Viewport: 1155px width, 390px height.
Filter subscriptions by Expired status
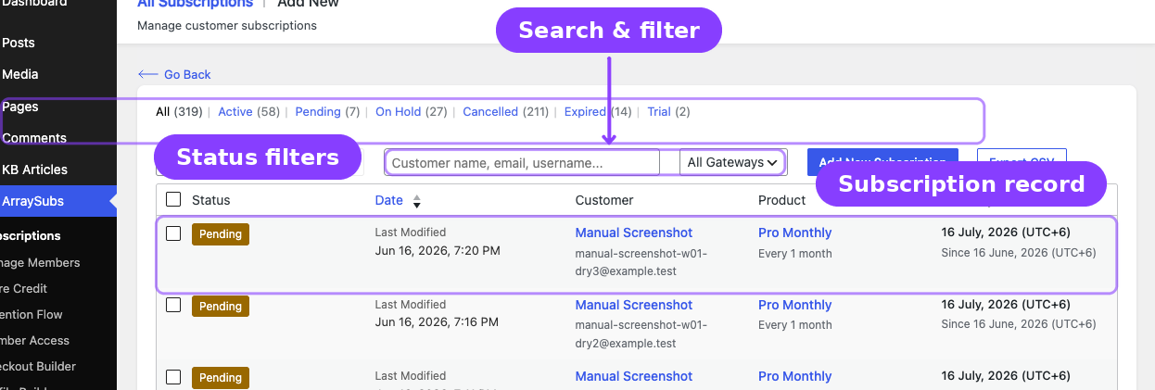click(598, 111)
